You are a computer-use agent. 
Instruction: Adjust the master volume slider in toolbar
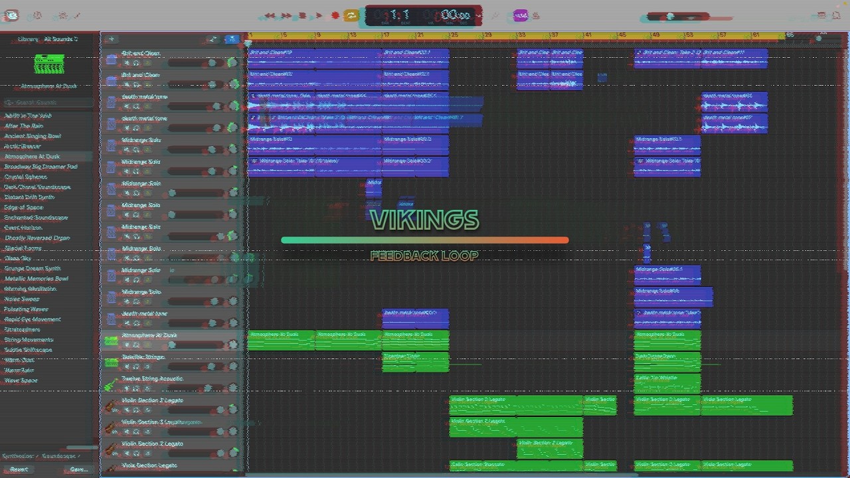(x=677, y=17)
